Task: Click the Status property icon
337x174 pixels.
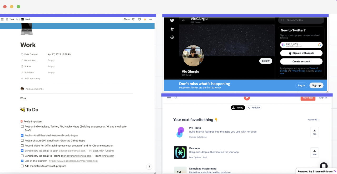Action: 22,66
